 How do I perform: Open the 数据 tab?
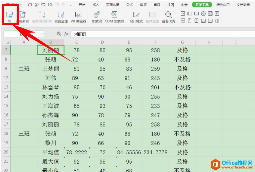tap(143, 5)
